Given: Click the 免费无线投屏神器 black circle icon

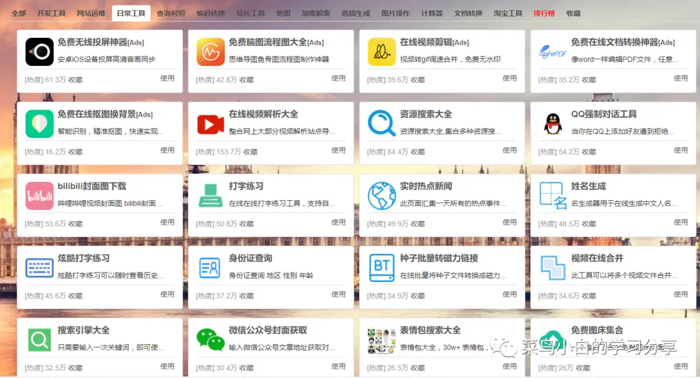Looking at the screenshot, I should point(40,52).
